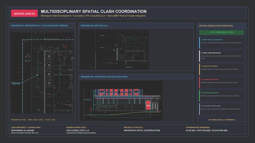Image resolution: width=255 pixels, height=143 pixels.
Task: Click the green UPA / MÖVENPICK STUDY badge
Action: 222,33
